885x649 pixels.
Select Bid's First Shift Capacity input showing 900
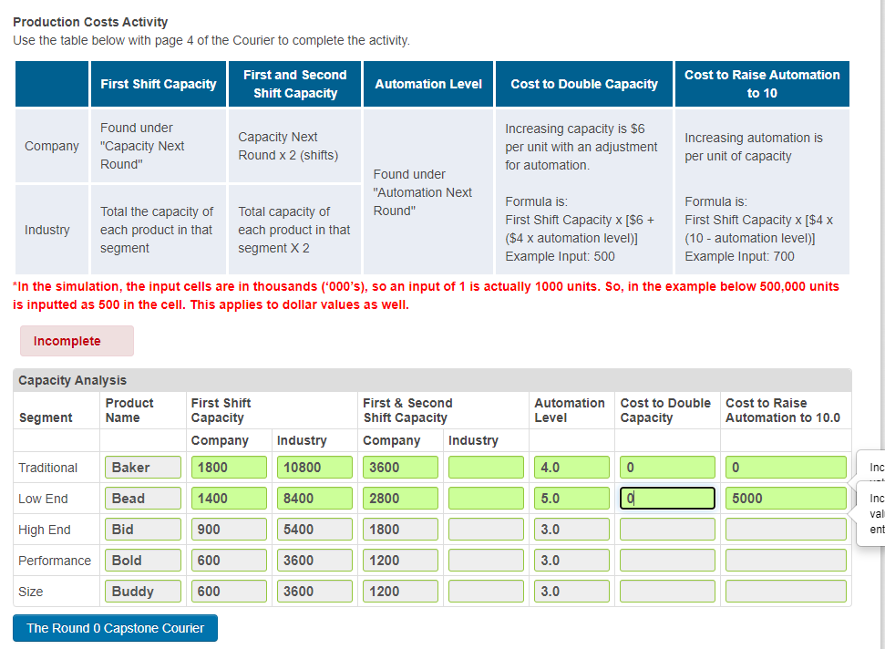click(x=228, y=529)
